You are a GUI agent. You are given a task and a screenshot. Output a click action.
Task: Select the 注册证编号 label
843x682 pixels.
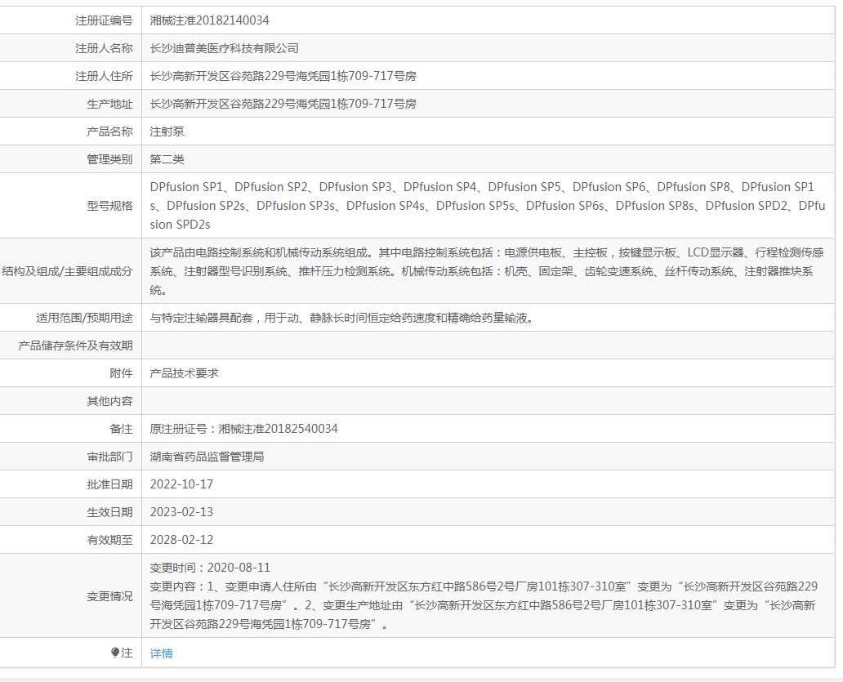[x=104, y=20]
